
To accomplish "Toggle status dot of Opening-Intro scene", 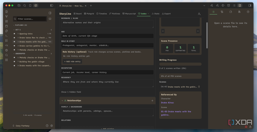I will (14, 33).
